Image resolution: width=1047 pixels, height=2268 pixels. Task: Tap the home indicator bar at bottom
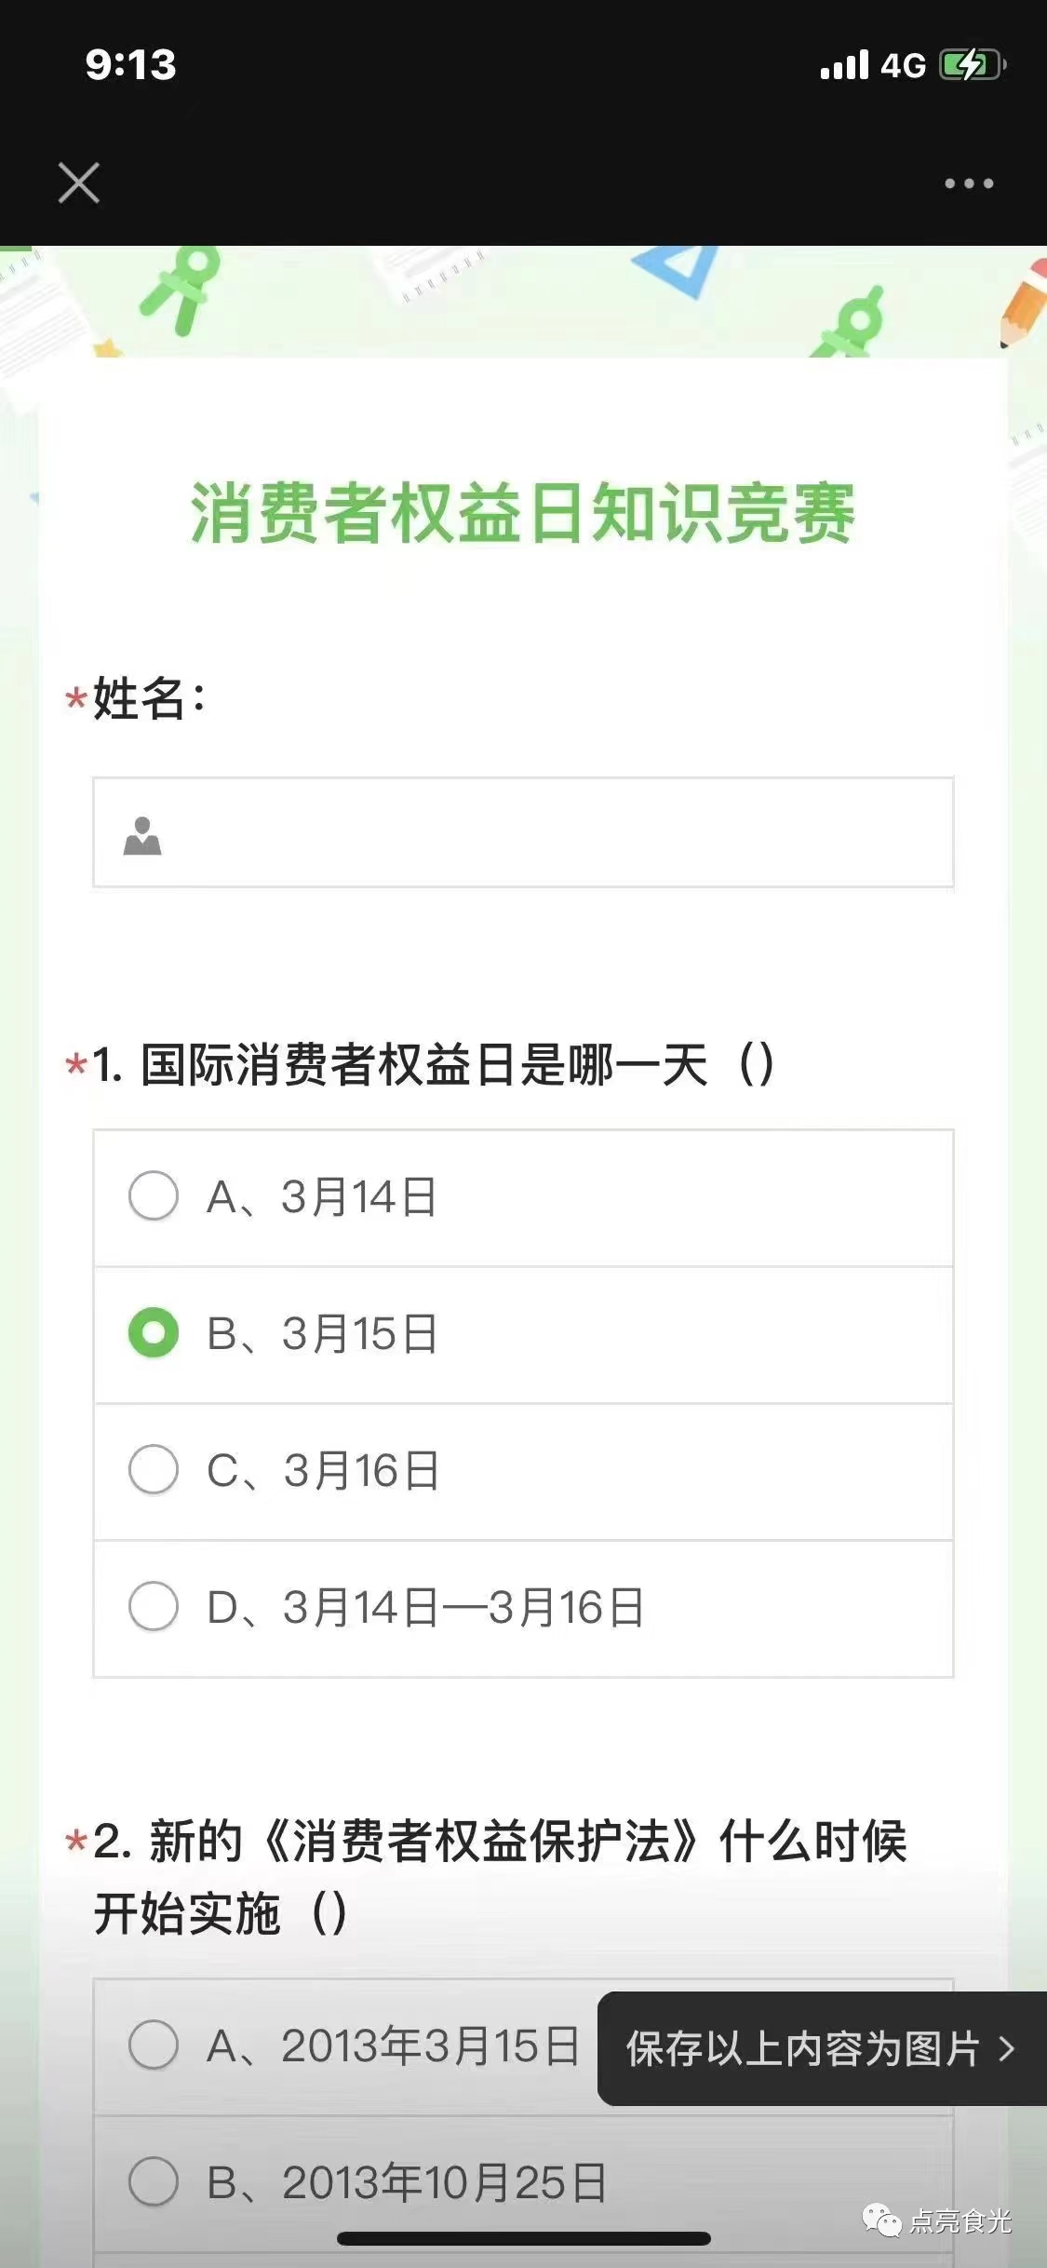point(523,2238)
